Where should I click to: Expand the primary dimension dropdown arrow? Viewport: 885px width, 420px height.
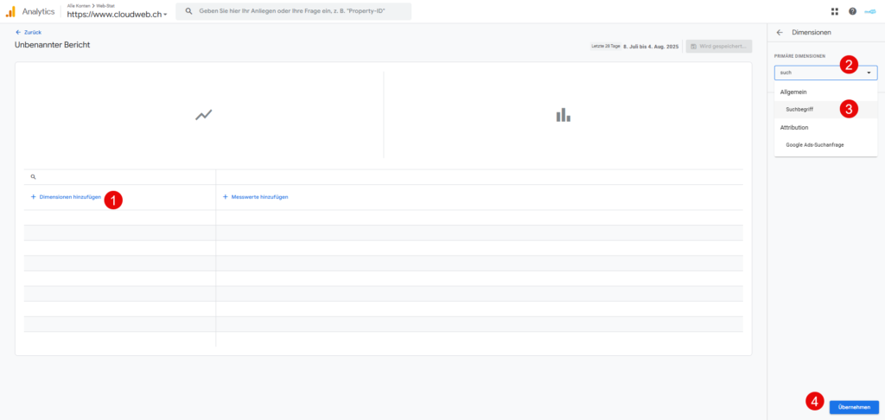tap(869, 73)
